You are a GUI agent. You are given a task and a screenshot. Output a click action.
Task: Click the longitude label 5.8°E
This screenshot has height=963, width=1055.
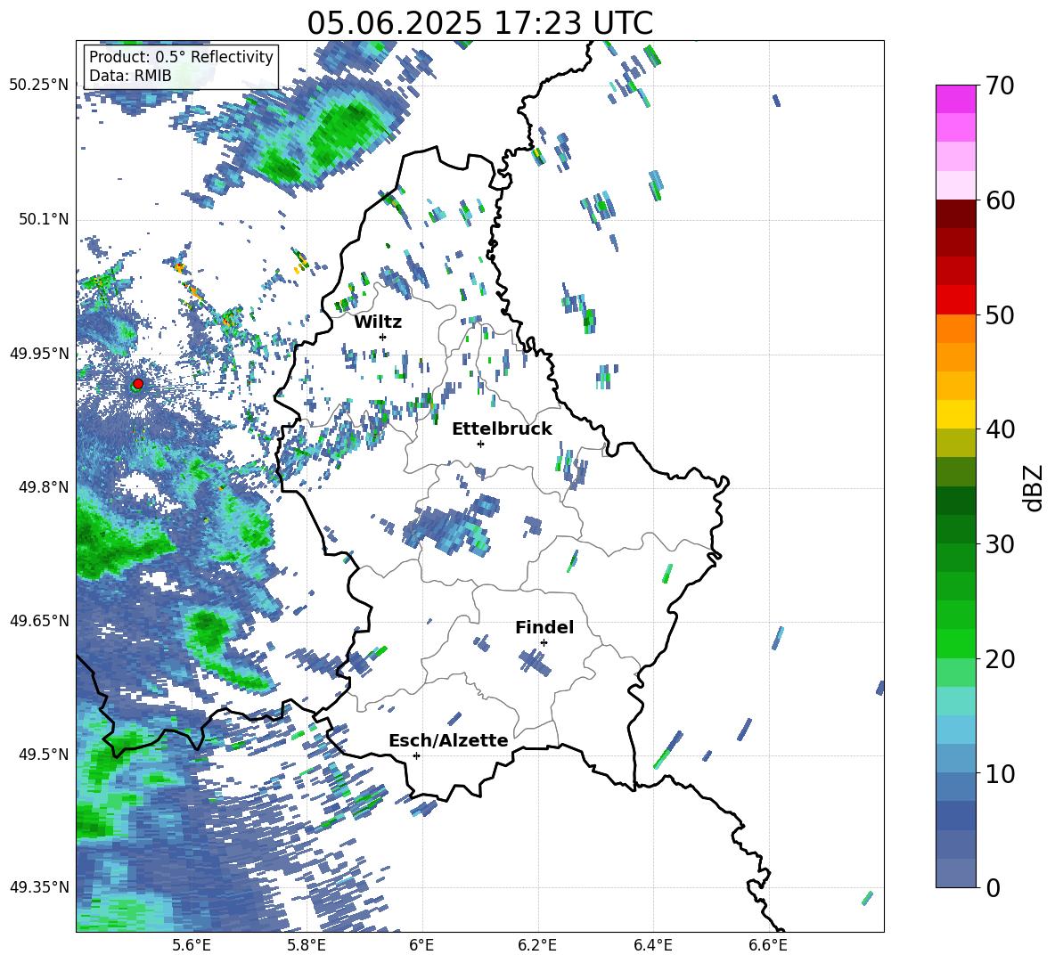(307, 945)
